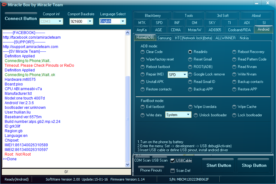This screenshot has height=184, width=276.
Task: Switch to the Samsung sub-tab
Action: coord(164,38)
